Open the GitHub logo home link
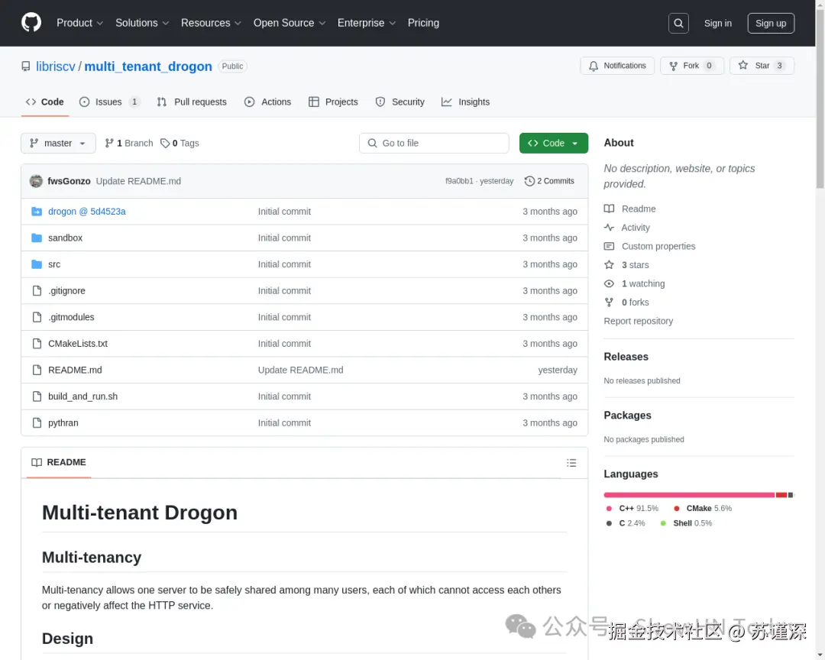Screen dimensions: 825x660 (x=31, y=23)
